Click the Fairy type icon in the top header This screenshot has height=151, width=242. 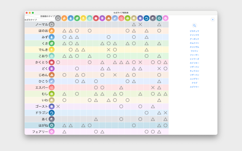[166, 18]
